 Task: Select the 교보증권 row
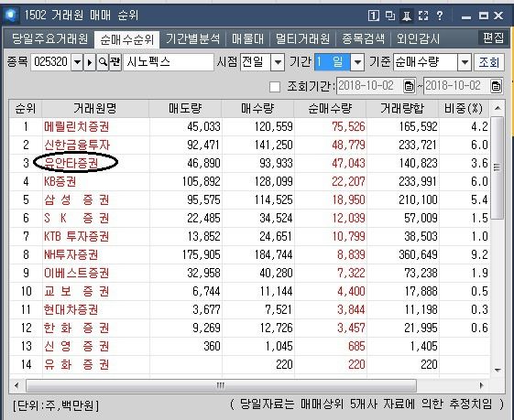click(249, 292)
